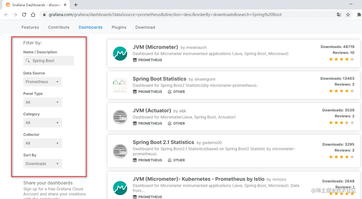Open the translate page icon
This screenshot has width=362, height=199.
pyautogui.click(x=339, y=15)
